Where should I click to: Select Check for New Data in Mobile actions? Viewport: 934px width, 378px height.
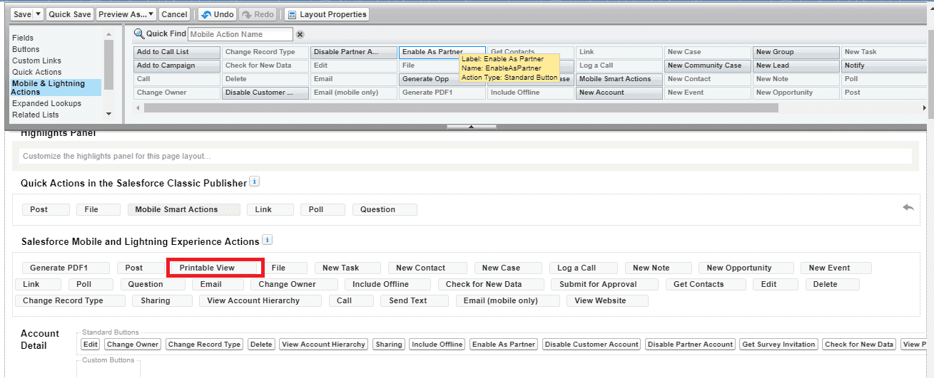(x=490, y=284)
